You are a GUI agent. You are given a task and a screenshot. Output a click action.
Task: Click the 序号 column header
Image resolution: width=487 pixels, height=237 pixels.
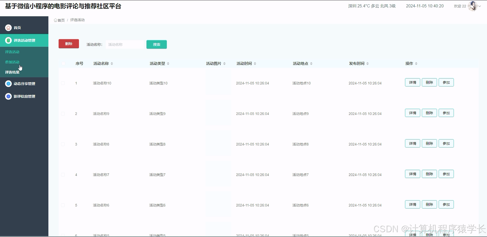(79, 63)
